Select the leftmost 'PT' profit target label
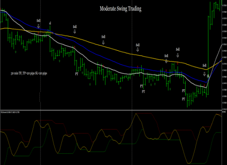The height and width of the screenshot is (165, 227). 77,74
